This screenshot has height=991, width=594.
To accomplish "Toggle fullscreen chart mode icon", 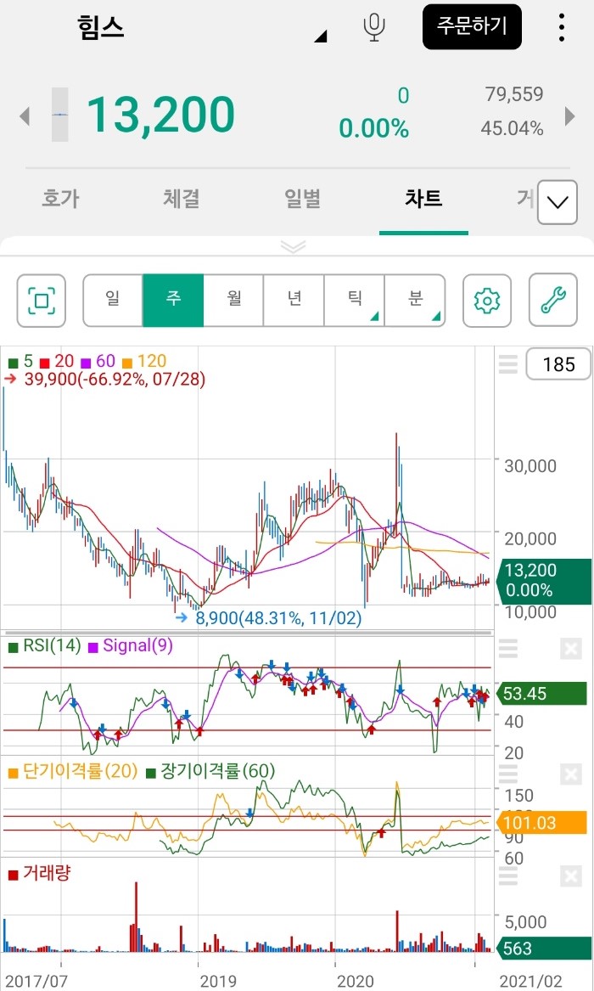I will tap(41, 301).
